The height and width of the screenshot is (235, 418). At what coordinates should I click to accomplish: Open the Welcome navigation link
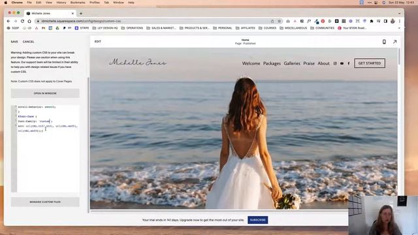pos(251,63)
